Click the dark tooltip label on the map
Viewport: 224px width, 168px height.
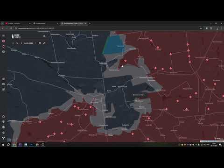click(x=139, y=95)
